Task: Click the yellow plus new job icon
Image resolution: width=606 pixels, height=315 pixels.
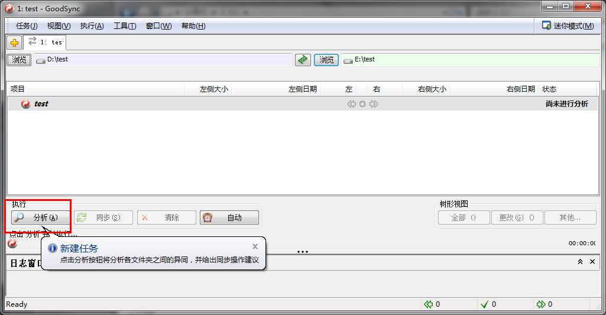Action: coord(14,43)
